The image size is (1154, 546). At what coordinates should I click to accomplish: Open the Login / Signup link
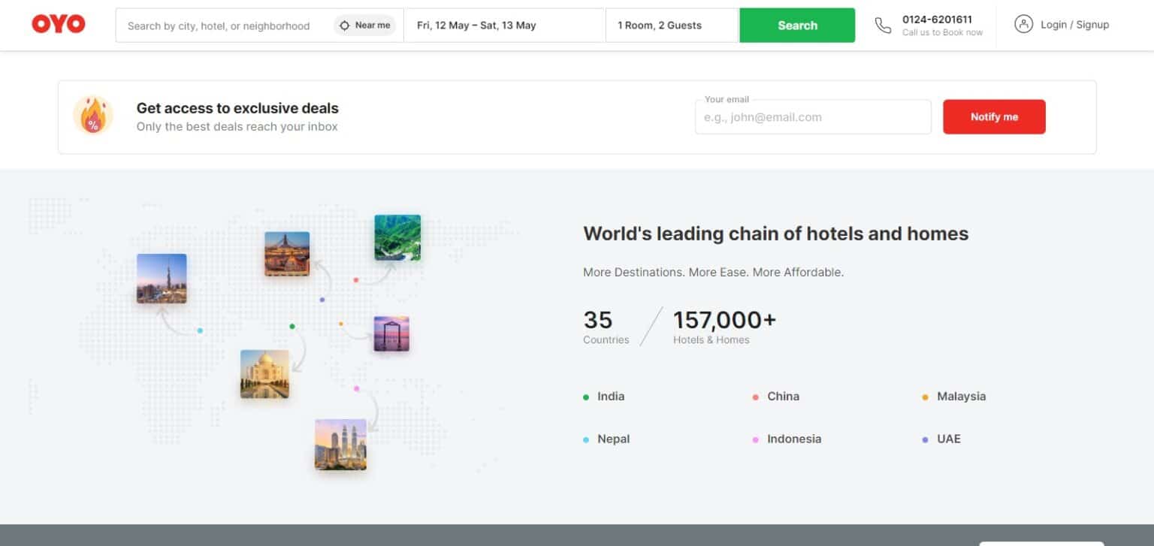tap(1074, 25)
